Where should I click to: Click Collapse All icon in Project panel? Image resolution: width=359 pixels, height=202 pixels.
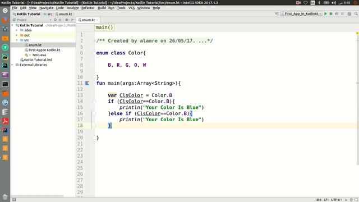[60, 20]
